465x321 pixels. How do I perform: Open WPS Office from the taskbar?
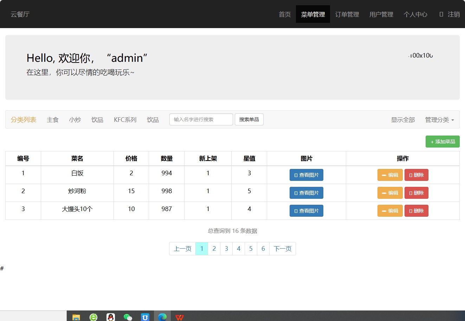180,317
